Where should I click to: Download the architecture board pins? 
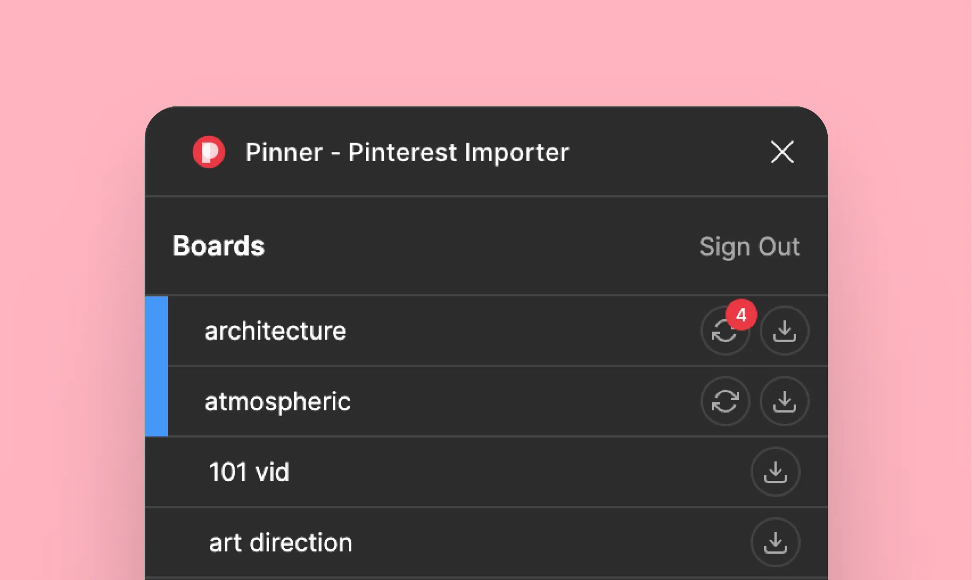coord(784,331)
